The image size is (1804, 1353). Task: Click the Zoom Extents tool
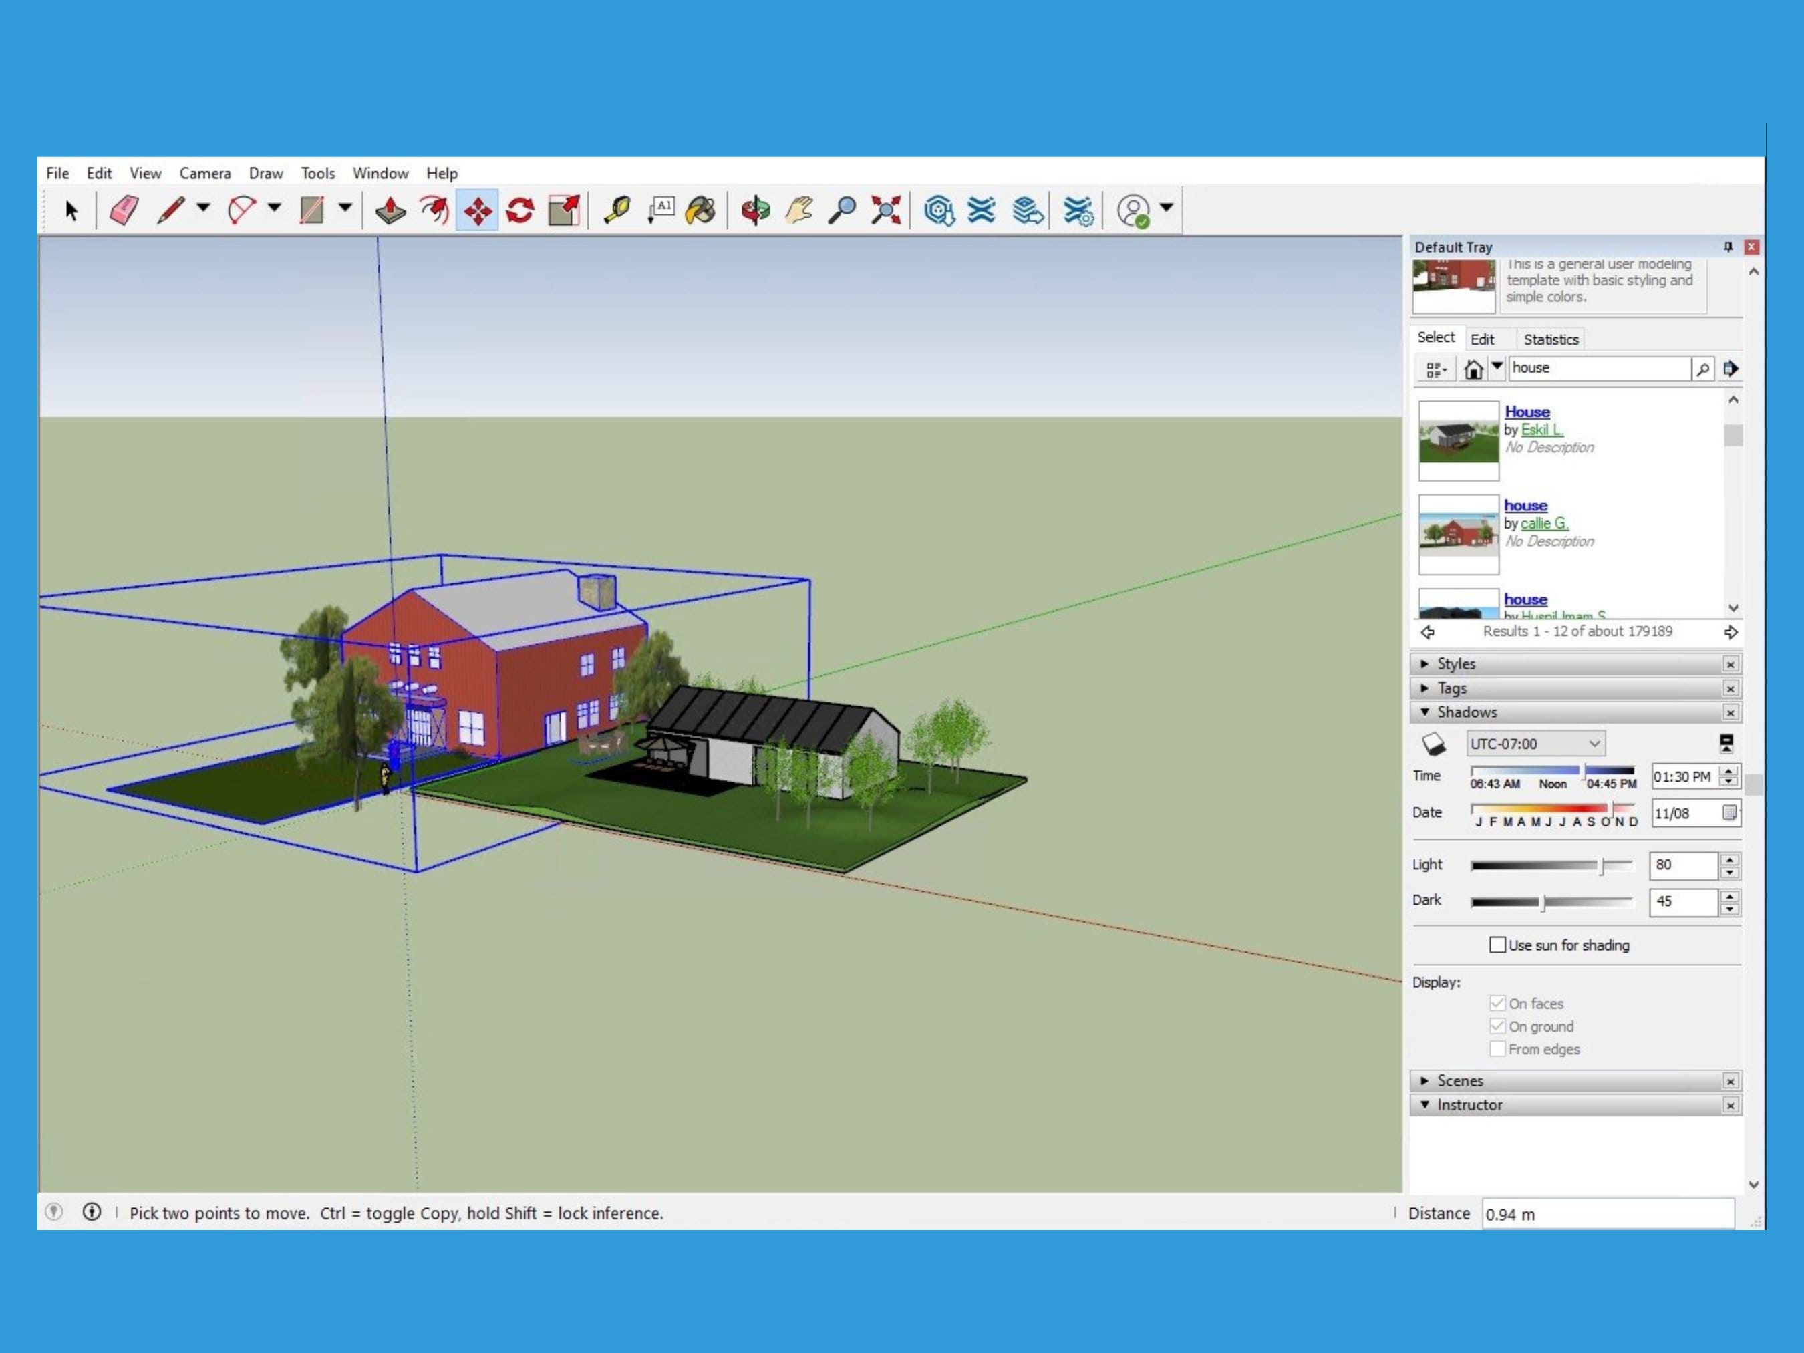pyautogui.click(x=886, y=210)
